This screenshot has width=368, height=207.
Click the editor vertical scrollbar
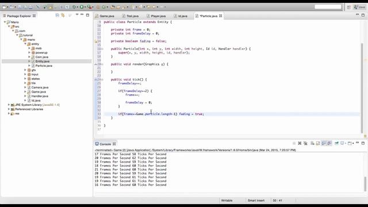point(362,88)
